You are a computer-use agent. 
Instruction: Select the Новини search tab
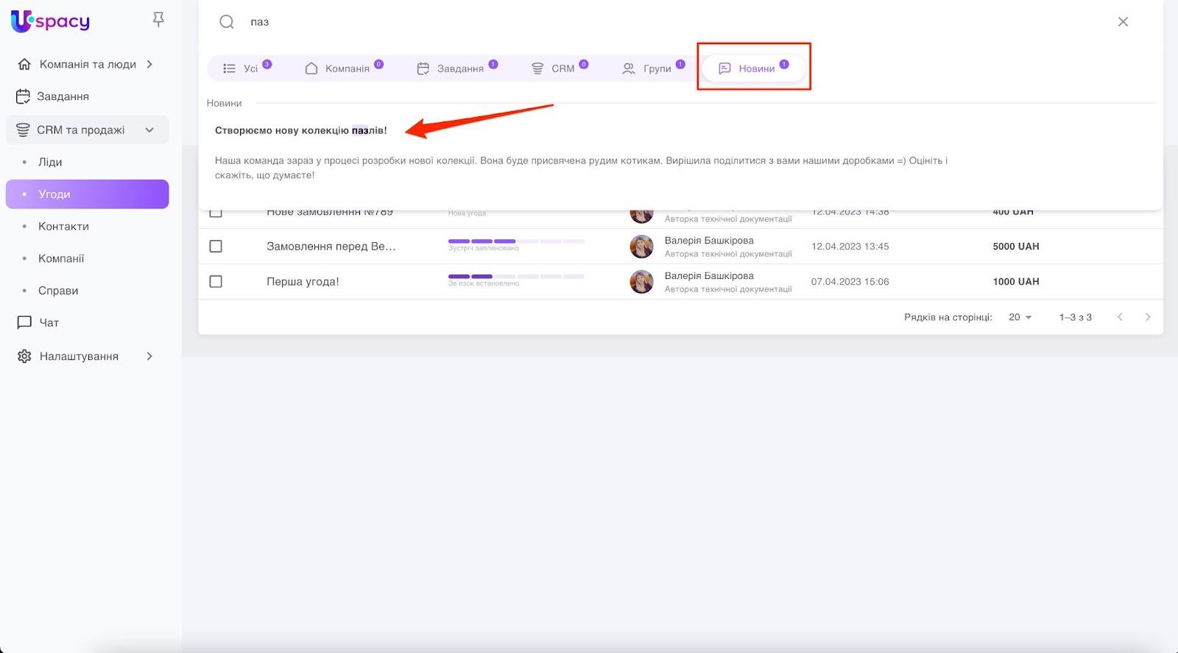tap(753, 68)
